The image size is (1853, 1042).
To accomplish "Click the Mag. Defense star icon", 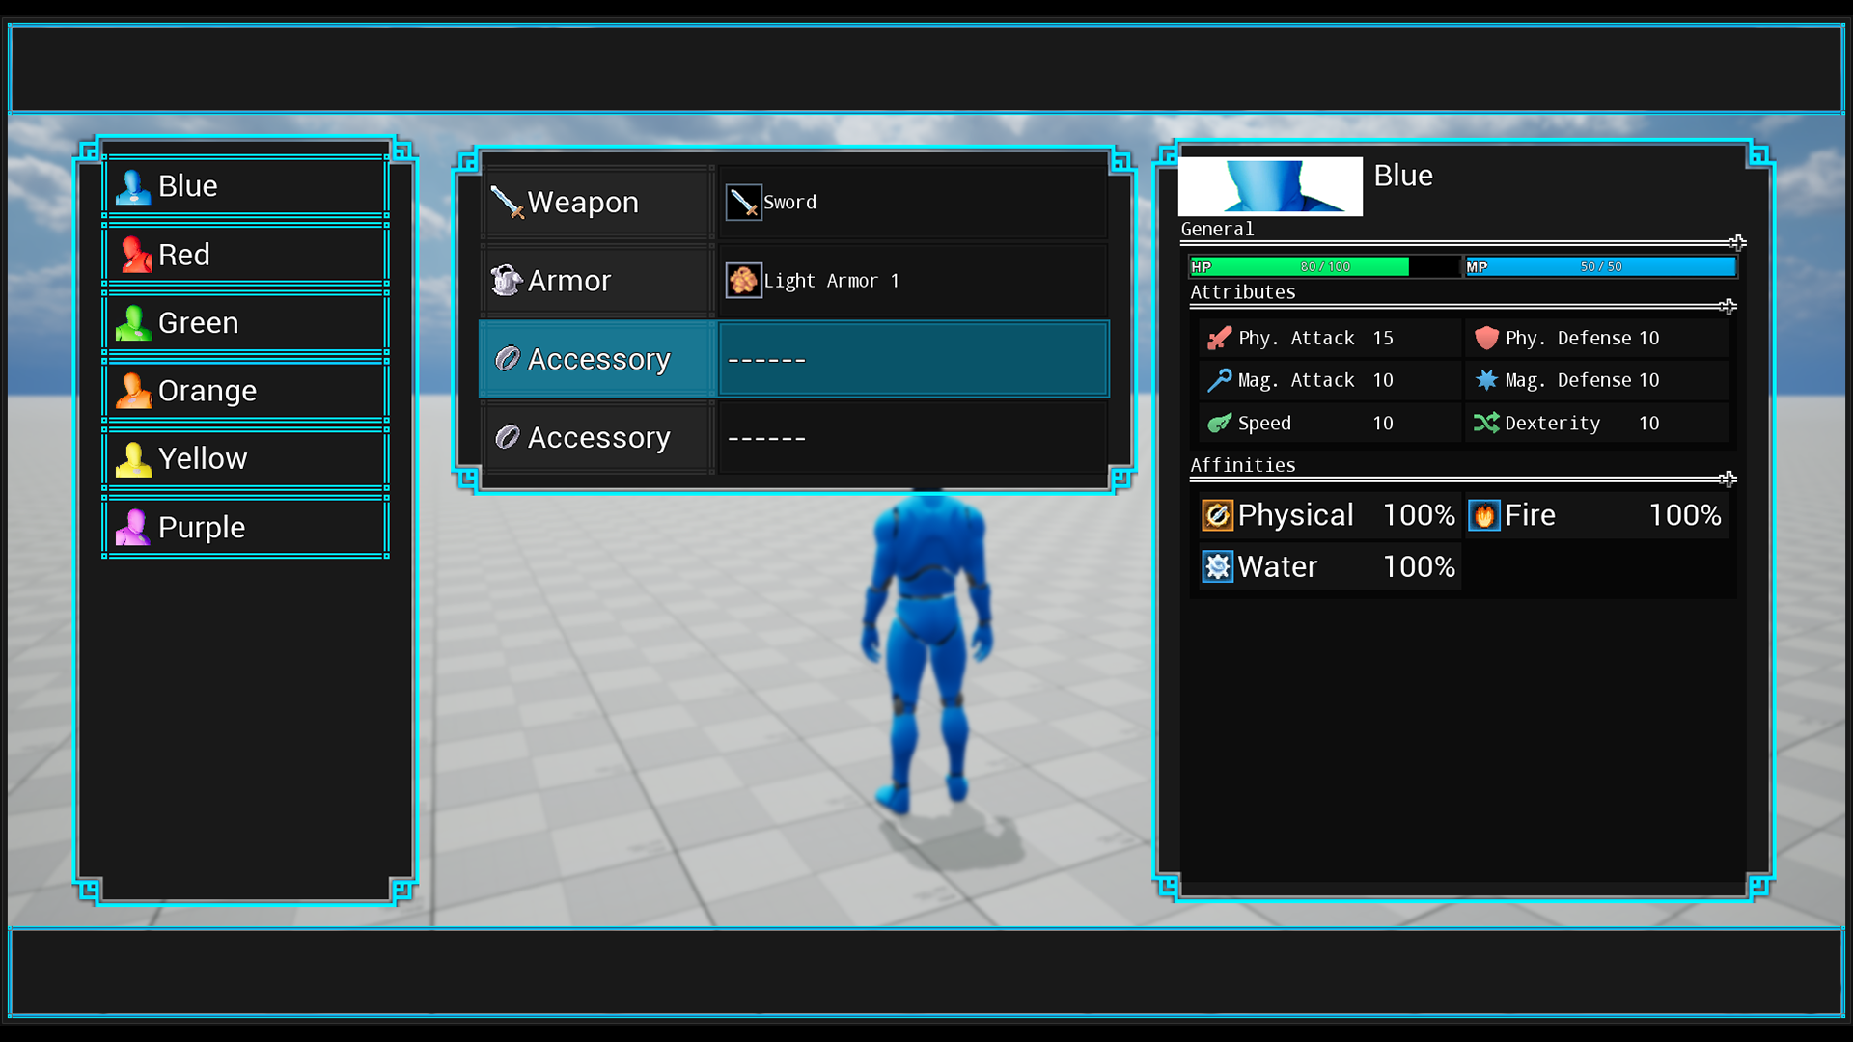I will 1486,380.
